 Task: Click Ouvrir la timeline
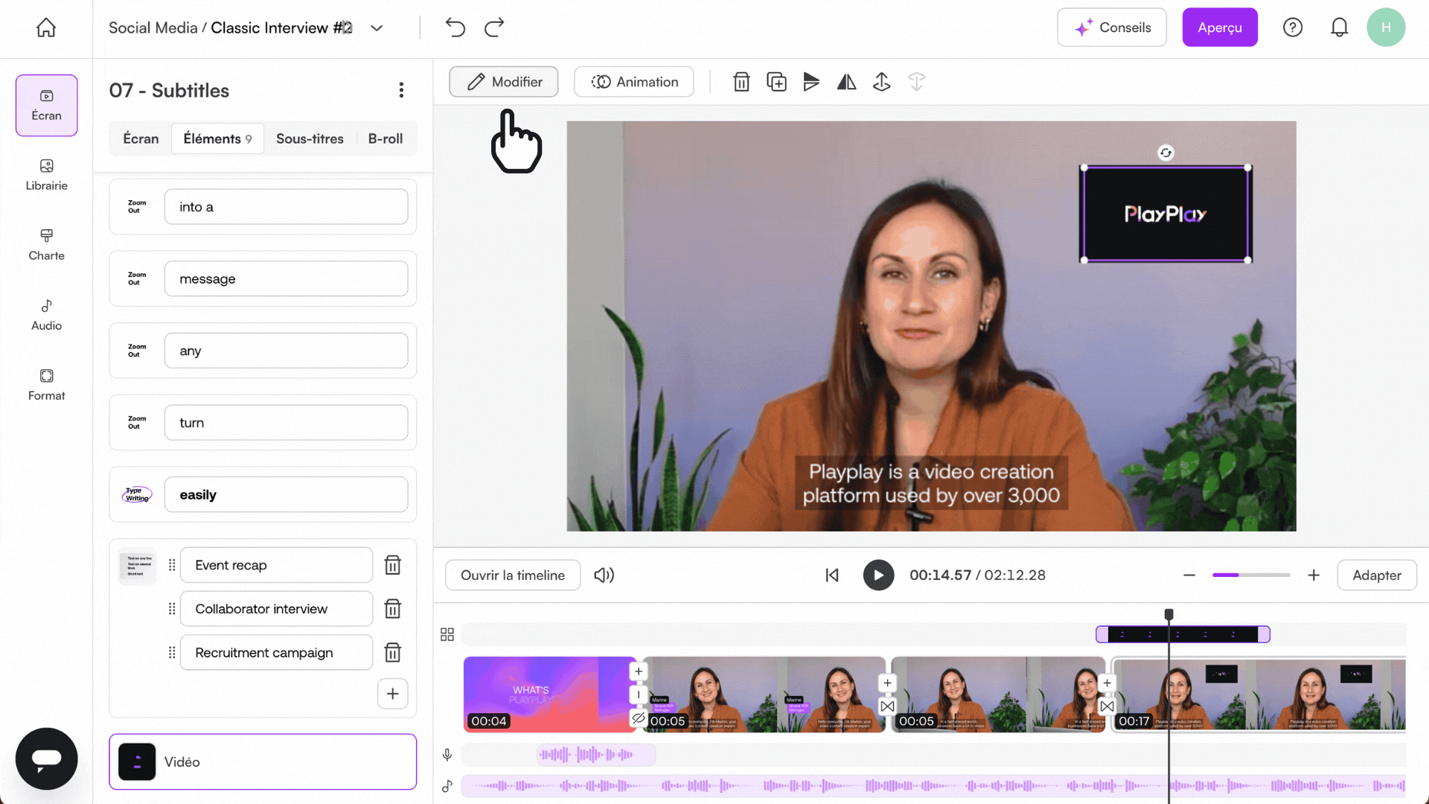[x=512, y=575]
